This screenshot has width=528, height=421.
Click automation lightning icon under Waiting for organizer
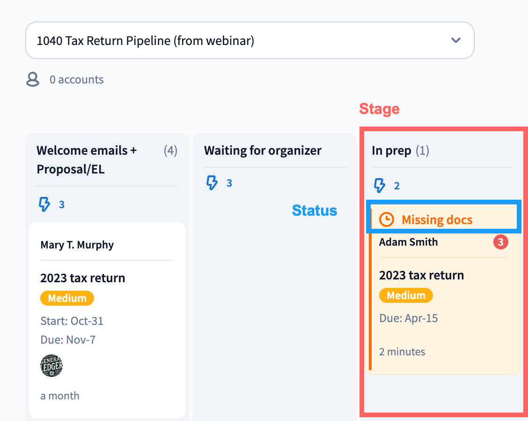[x=212, y=183]
